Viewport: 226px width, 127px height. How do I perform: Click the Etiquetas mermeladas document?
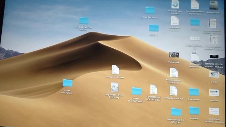195,57
